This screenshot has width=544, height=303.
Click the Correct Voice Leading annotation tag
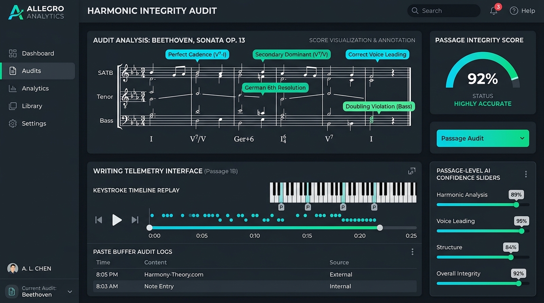pos(377,54)
